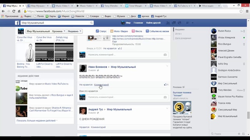The height and width of the screenshot is (140, 250).
Task: Open Андрей Тус profile link in post
Action: tap(96, 109)
